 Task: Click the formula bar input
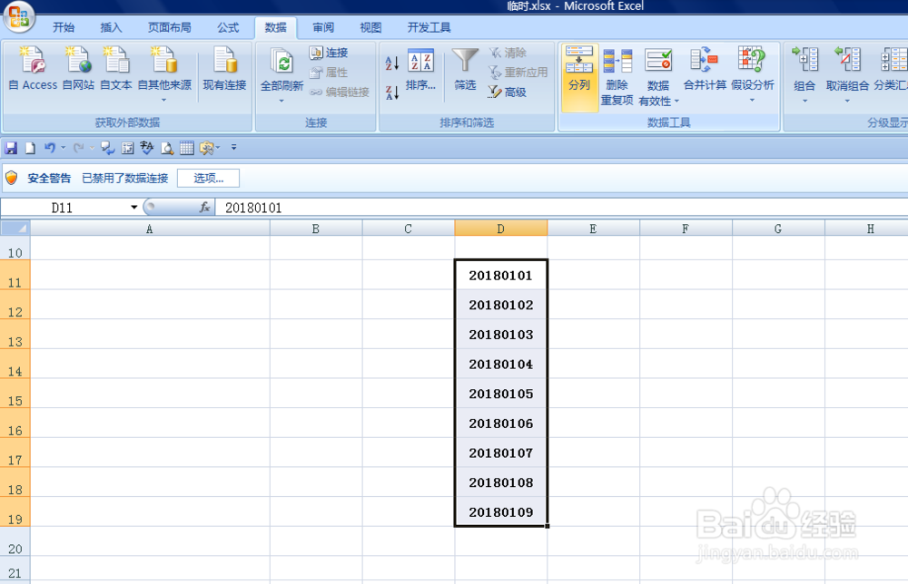pos(560,208)
